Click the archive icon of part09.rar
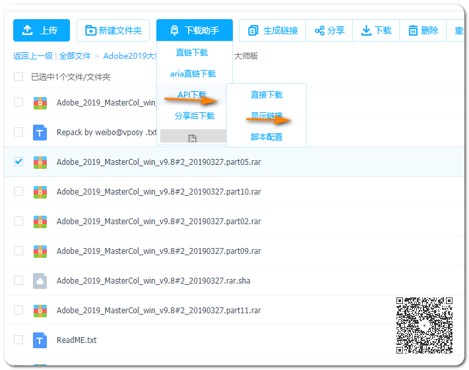Image resolution: width=469 pixels, height=370 pixels. (x=40, y=251)
